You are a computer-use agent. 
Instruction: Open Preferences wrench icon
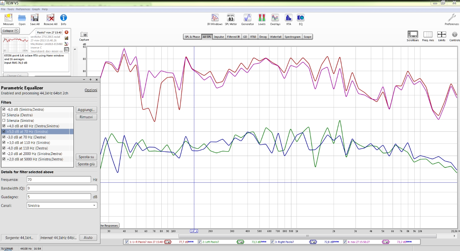452,18
